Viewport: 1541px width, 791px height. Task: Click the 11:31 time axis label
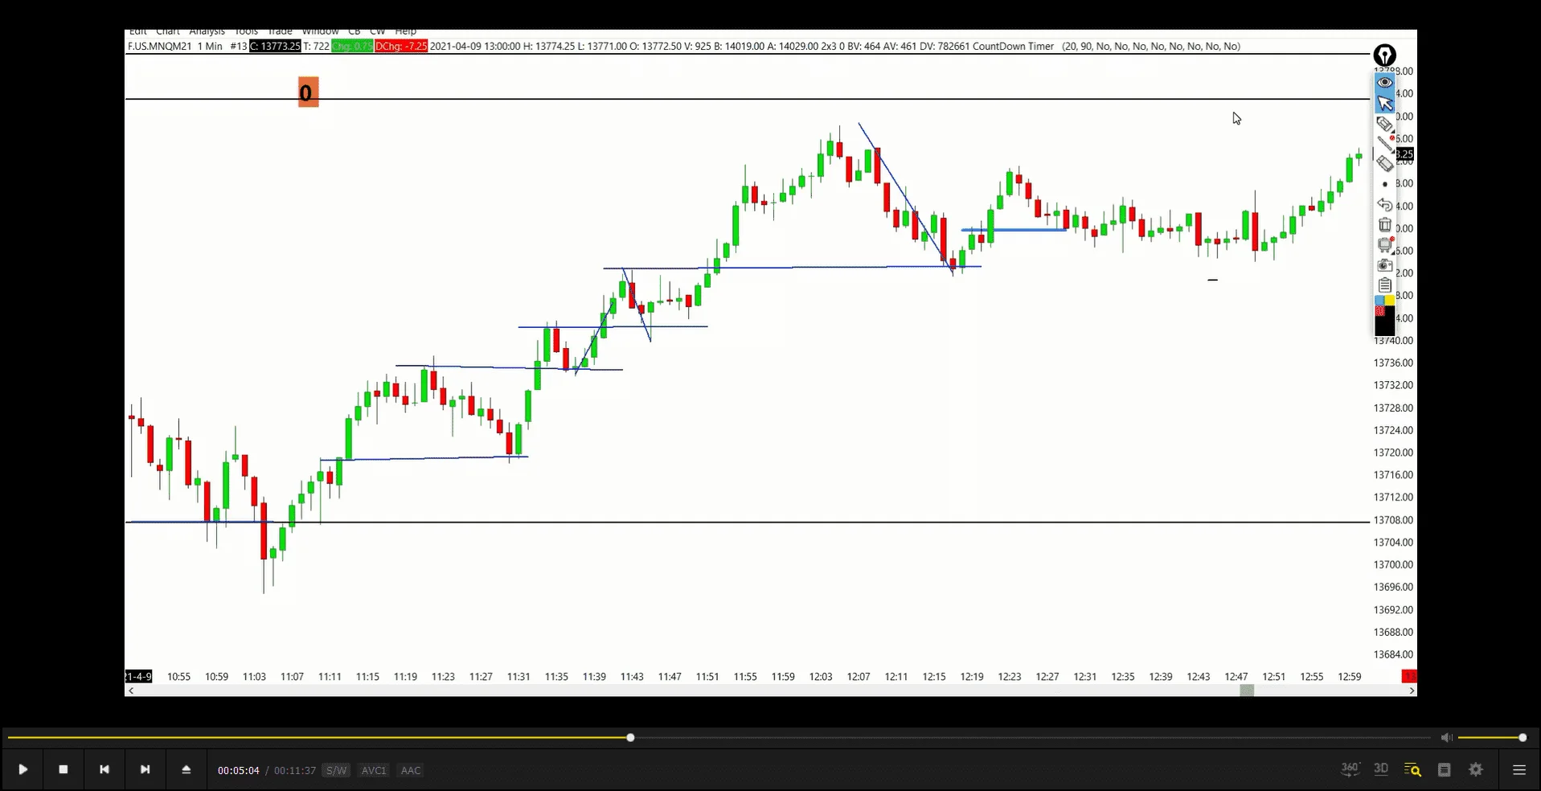point(518,677)
